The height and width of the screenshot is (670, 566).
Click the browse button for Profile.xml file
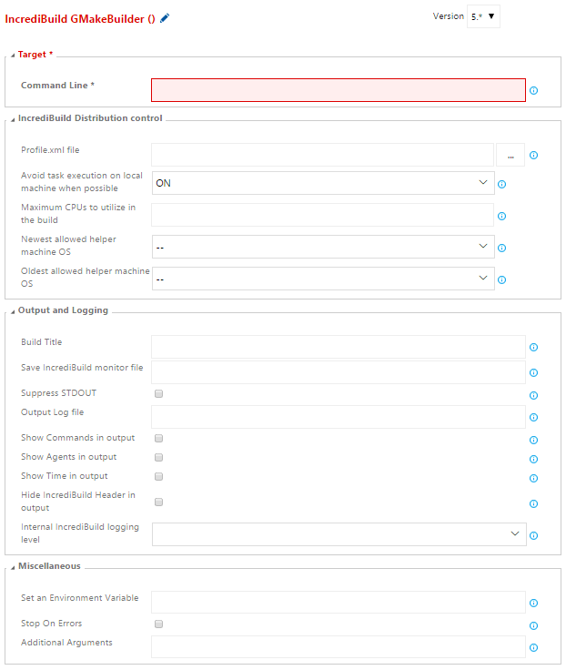[x=510, y=156]
